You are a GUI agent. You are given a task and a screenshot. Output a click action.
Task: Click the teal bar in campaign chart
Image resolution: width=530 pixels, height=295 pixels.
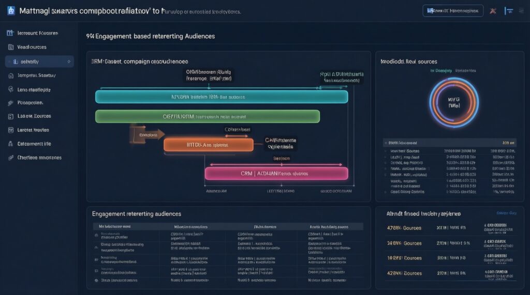222,97
